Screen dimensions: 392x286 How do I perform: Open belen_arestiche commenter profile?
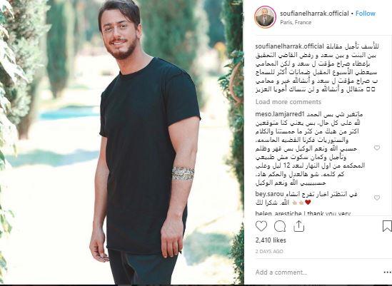tap(278, 214)
